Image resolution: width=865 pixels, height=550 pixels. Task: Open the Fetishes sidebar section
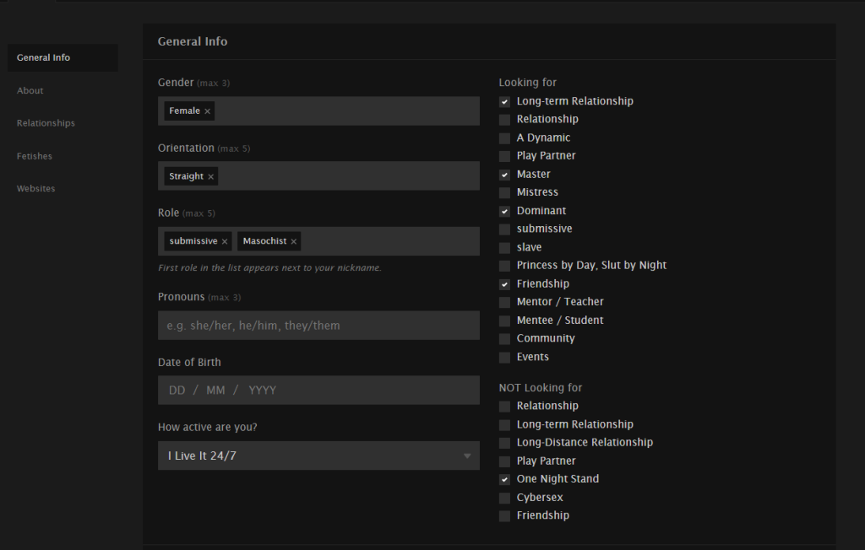pos(35,156)
